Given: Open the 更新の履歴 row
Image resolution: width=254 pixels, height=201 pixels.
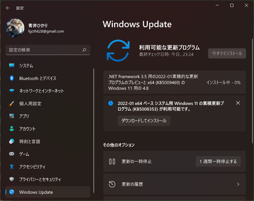Looking at the screenshot, I should 174,184.
